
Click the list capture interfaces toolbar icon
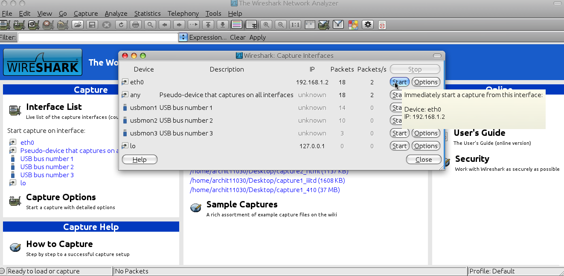coord(5,24)
